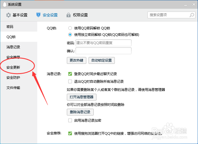Open 文件传输 in the sidebar

click(19, 88)
